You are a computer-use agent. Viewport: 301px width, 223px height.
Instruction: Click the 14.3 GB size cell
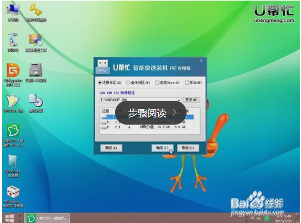[163, 127]
